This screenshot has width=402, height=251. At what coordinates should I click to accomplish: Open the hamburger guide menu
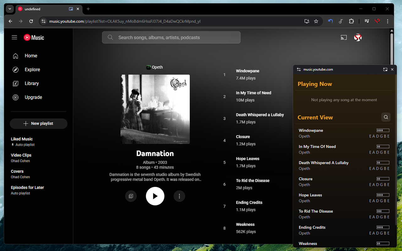[14, 37]
